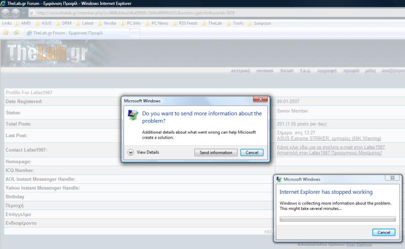Screen dimensions: 405x249
Task: Click the progress bar in collecting dialog
Action: 337,219
